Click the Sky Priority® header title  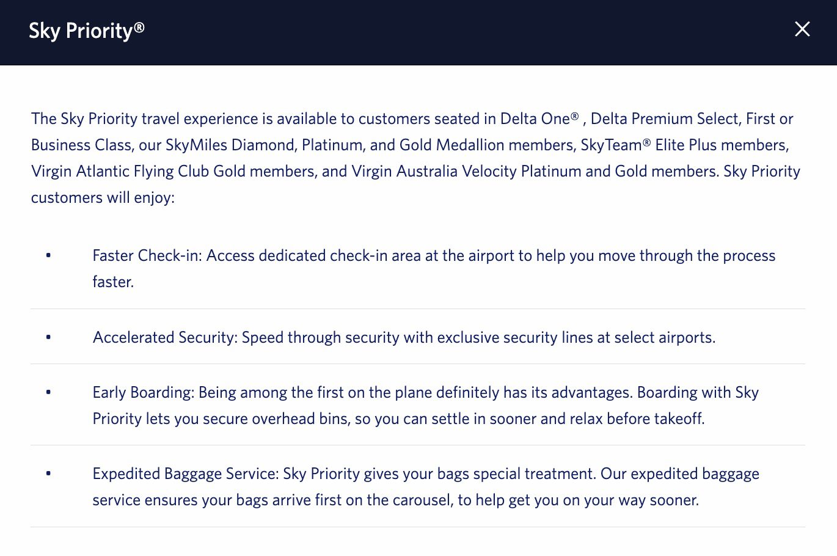87,30
